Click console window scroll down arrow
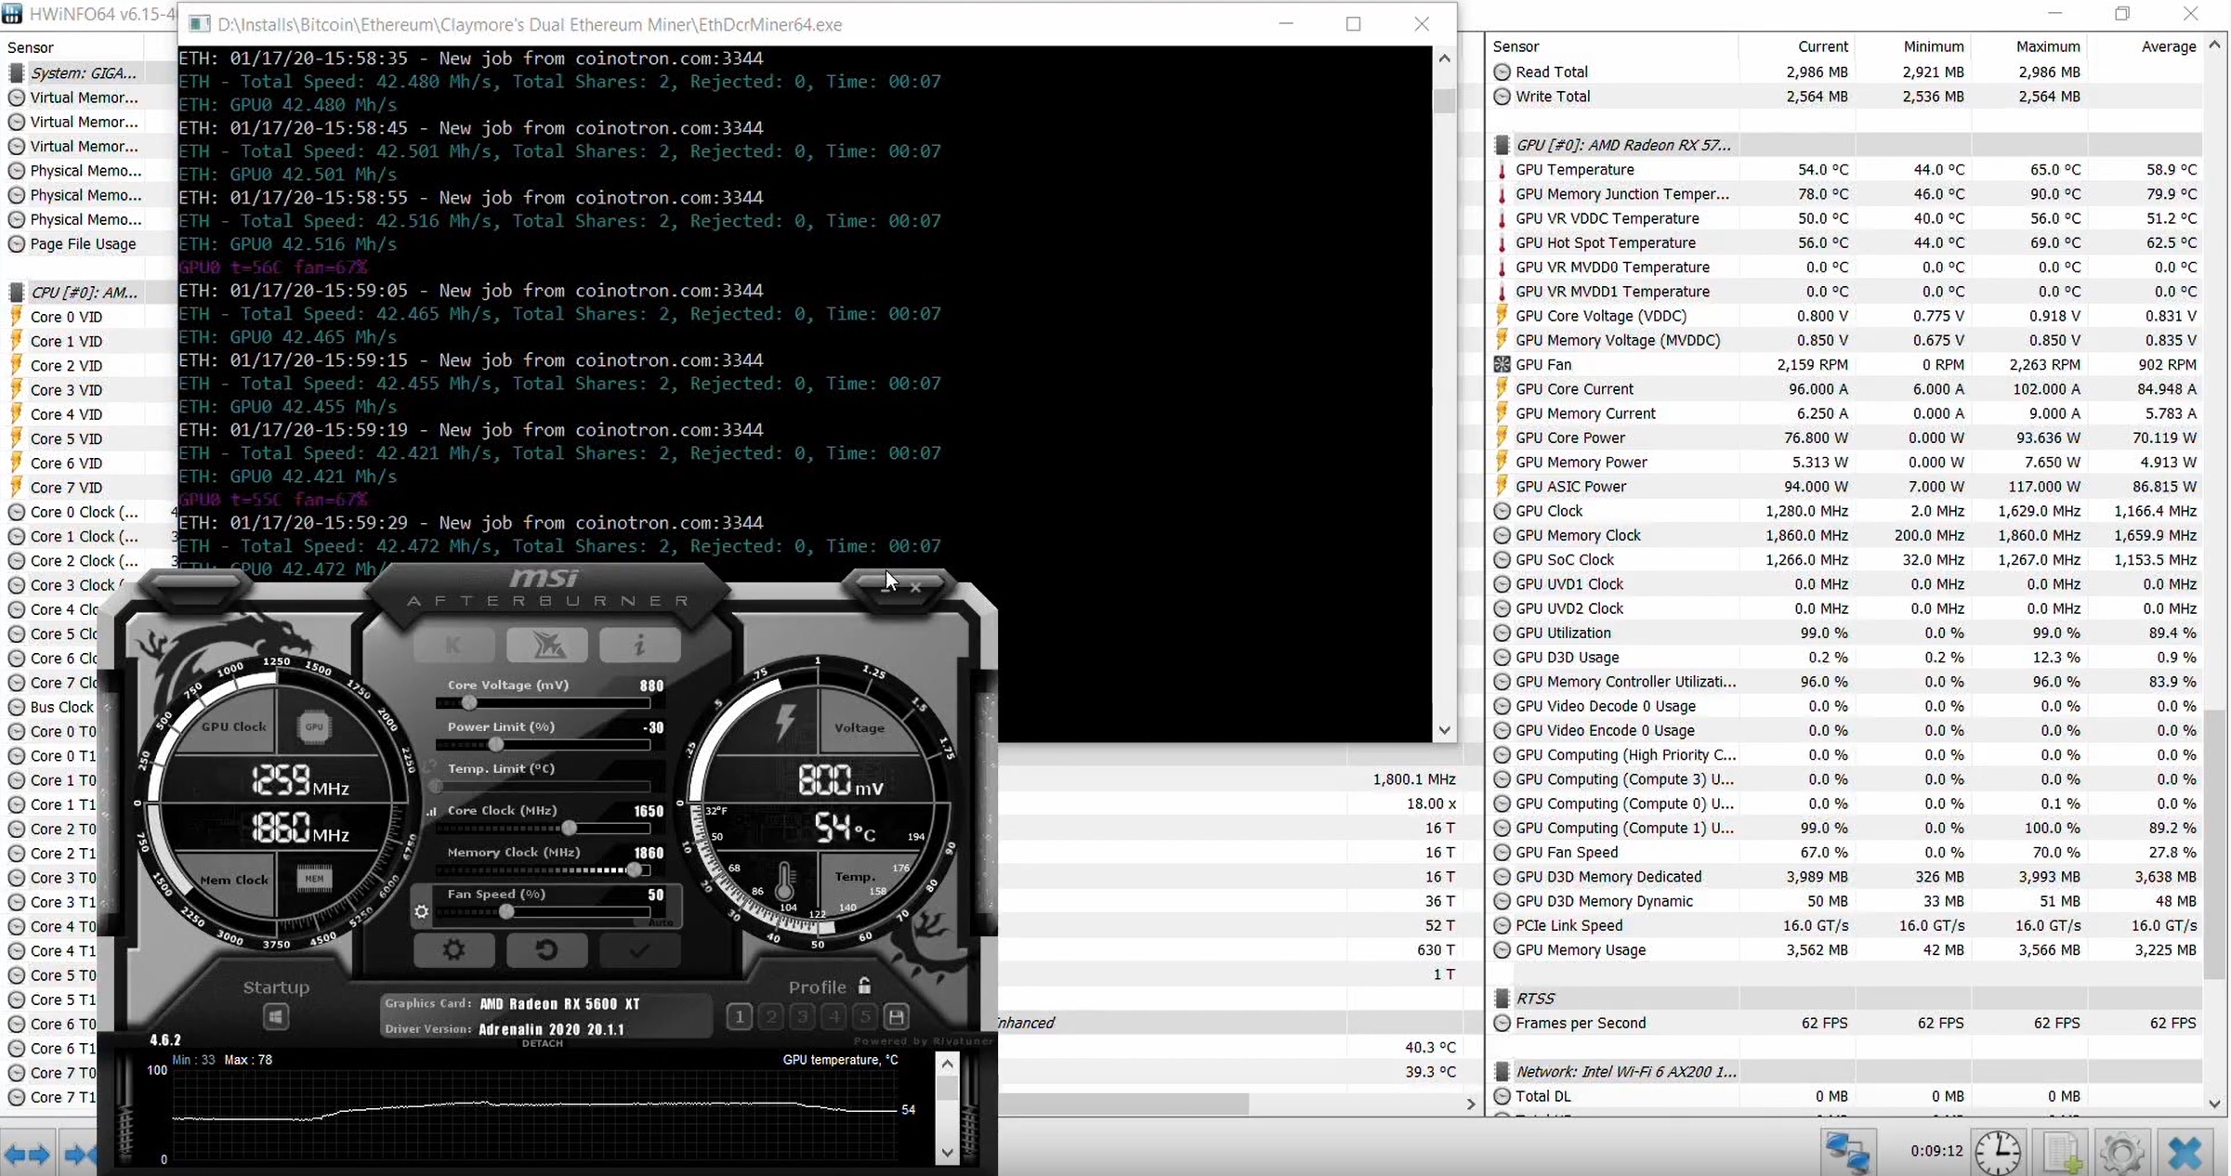Screen dimensions: 2231x1176 pyautogui.click(x=1444, y=730)
